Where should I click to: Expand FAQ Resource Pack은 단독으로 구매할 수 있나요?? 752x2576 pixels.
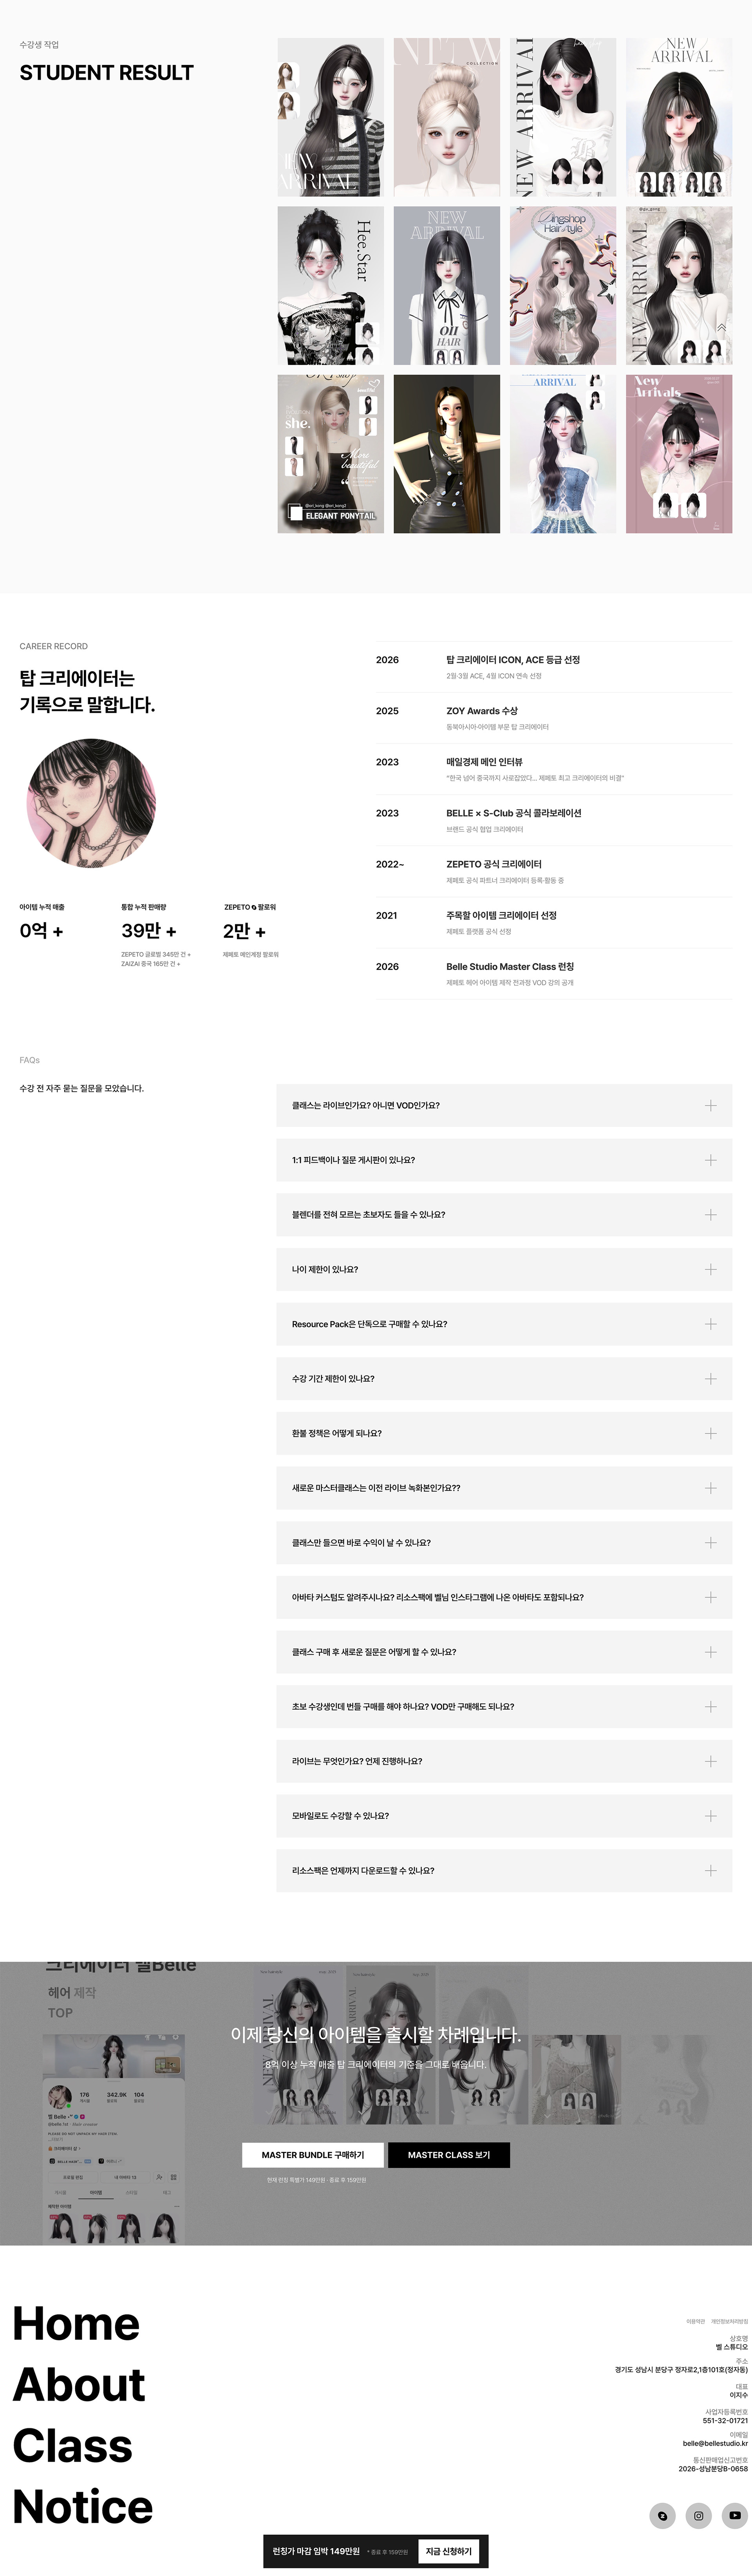pyautogui.click(x=504, y=1324)
